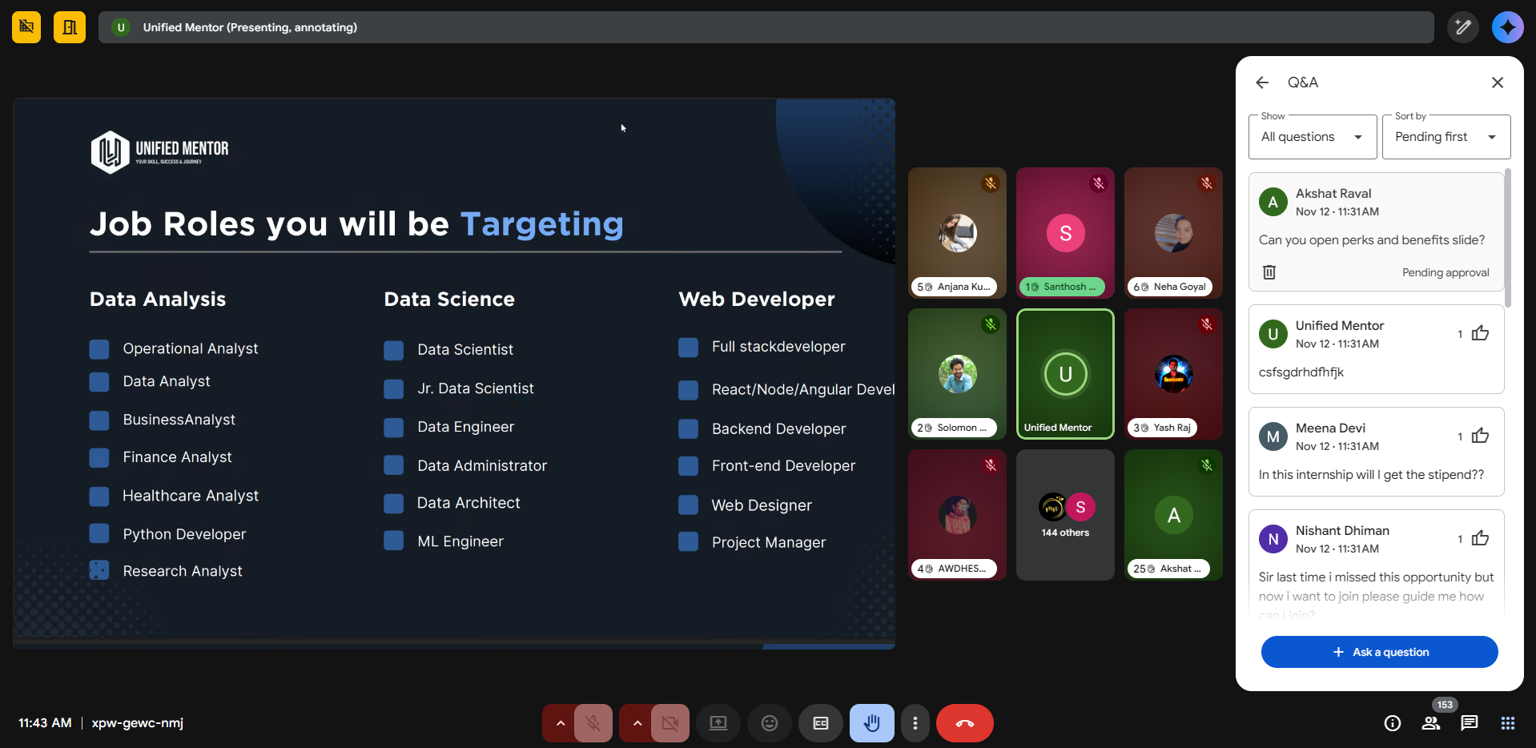Viewport: 1536px width, 748px height.
Task: Open the activities grid menu
Action: point(1507,723)
